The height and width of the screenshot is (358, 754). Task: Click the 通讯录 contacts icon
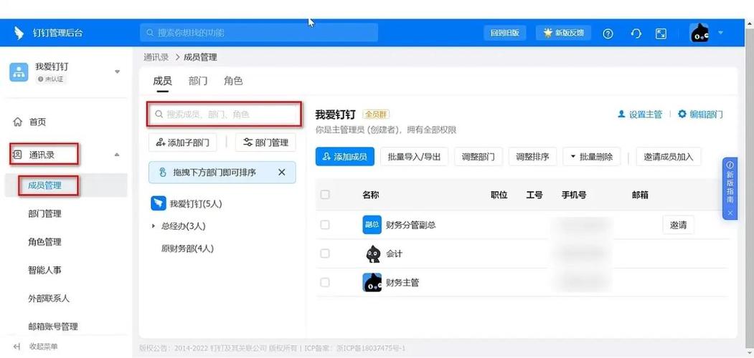click(x=17, y=155)
